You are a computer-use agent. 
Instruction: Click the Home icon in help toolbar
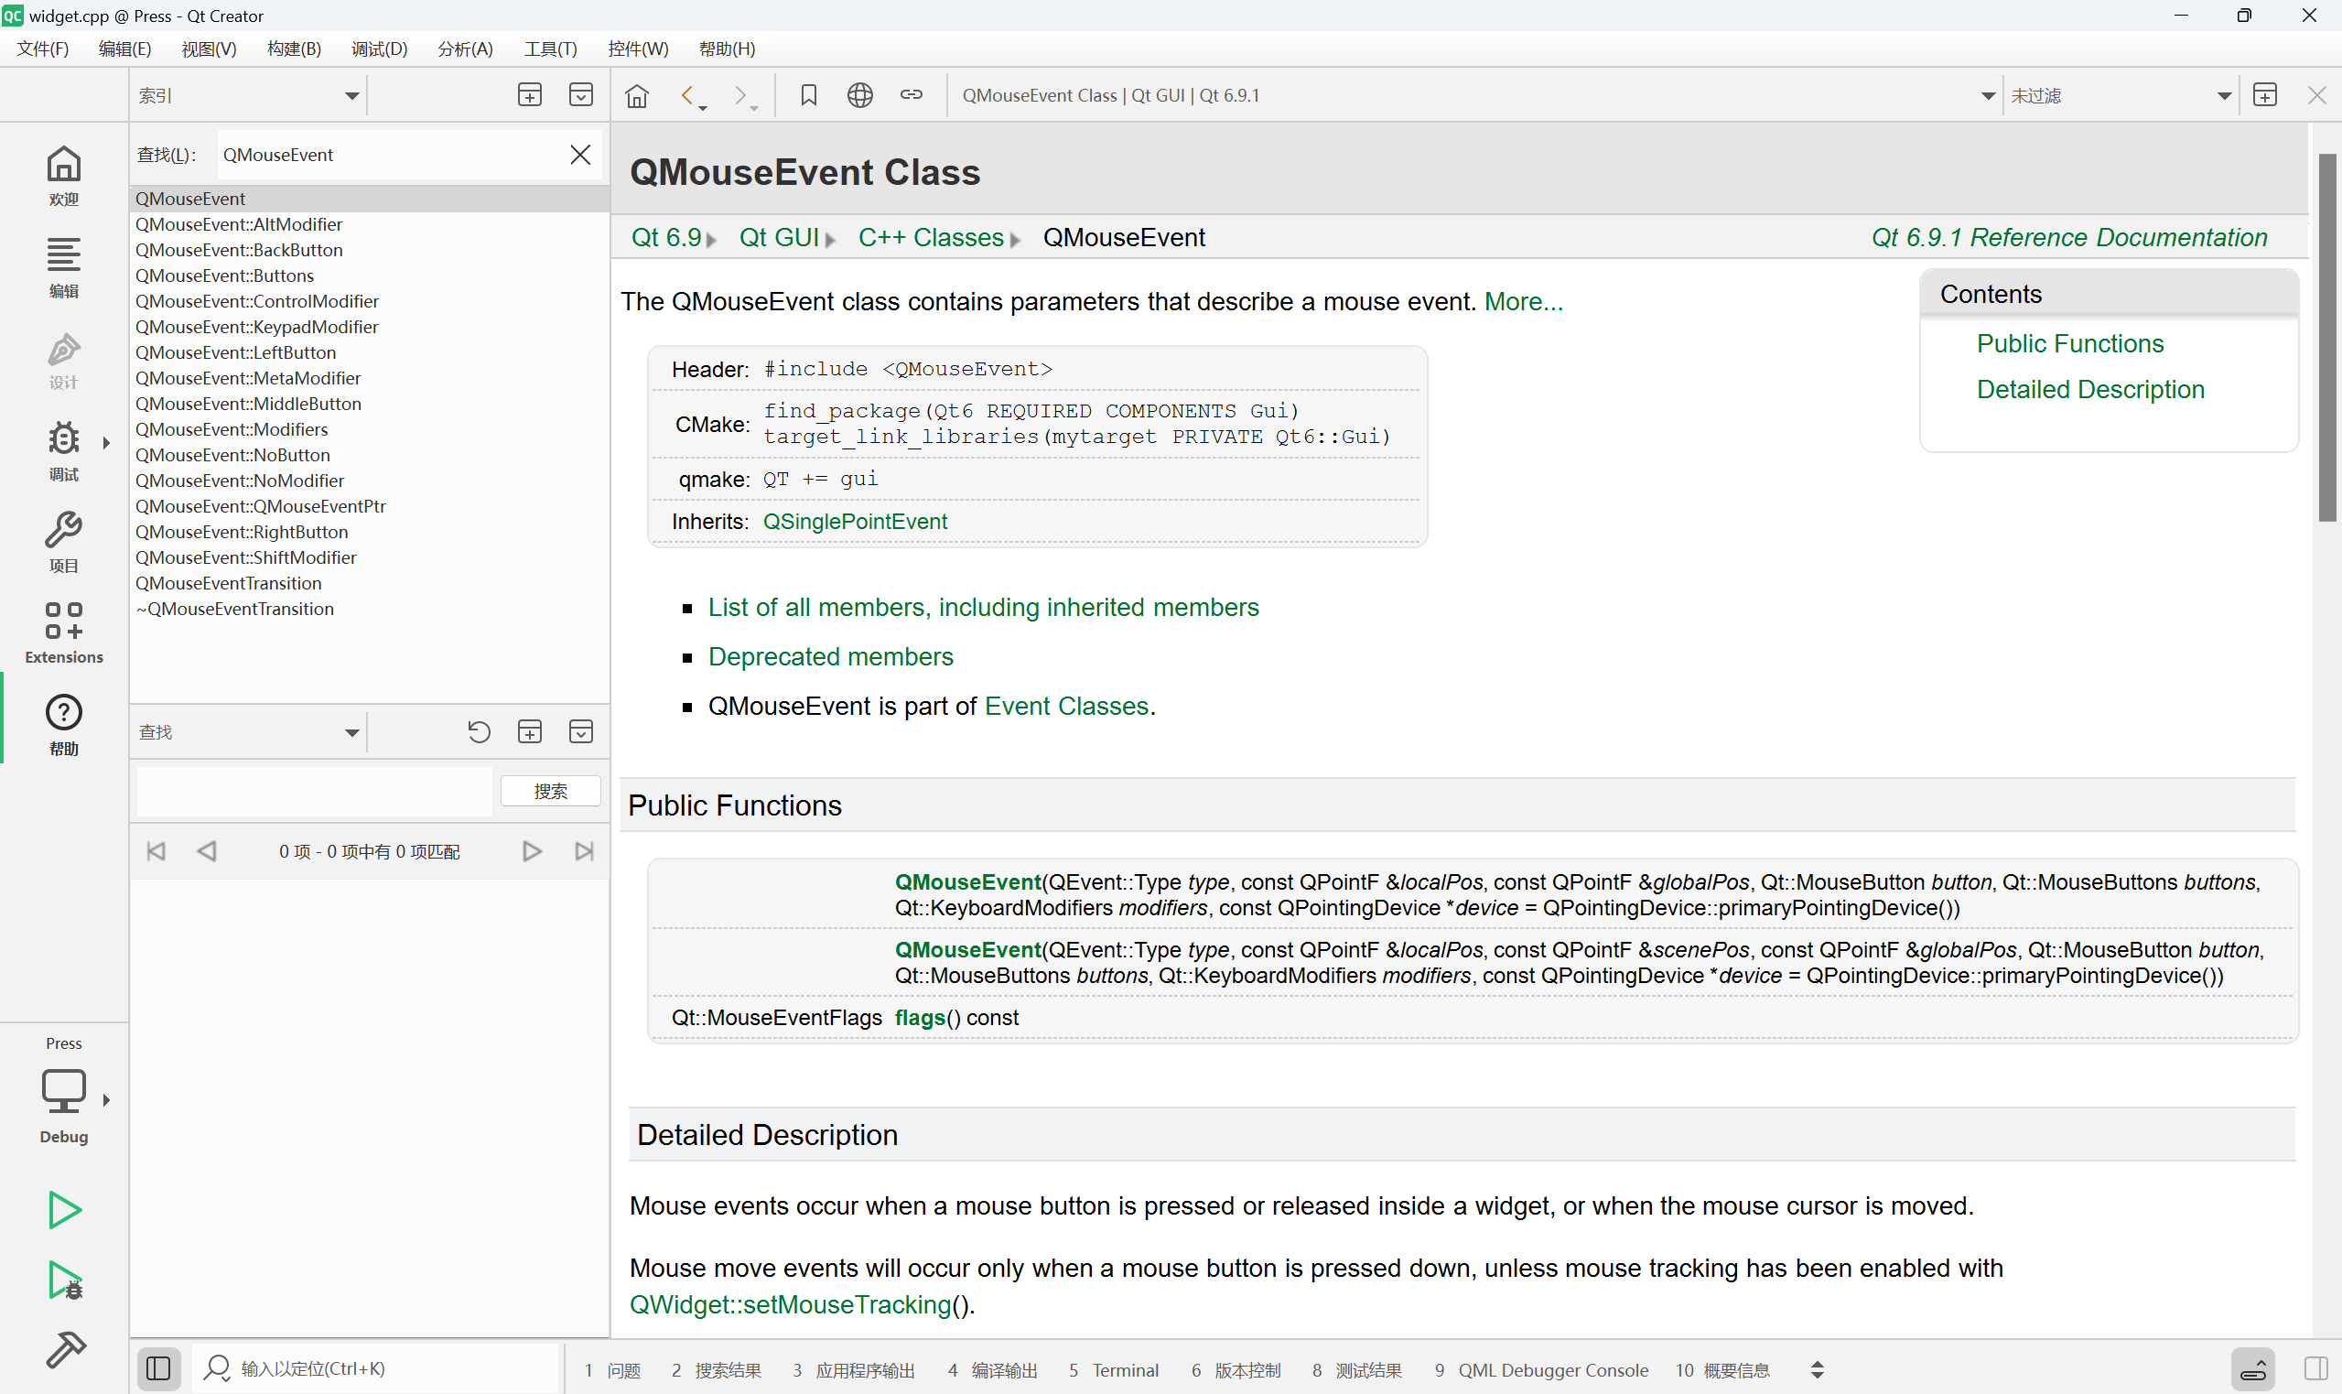pos(637,96)
